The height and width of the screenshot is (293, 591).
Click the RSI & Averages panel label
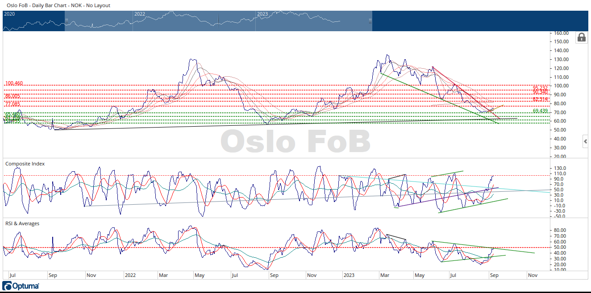[22, 223]
